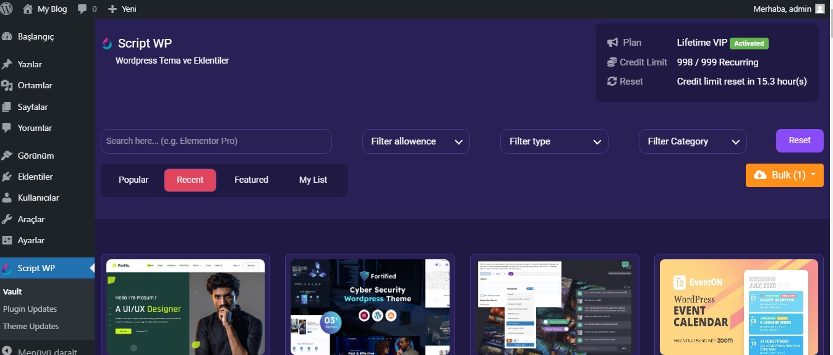
Task: Open the Portfx UI/UX Designer thumbnail
Action: (x=186, y=307)
